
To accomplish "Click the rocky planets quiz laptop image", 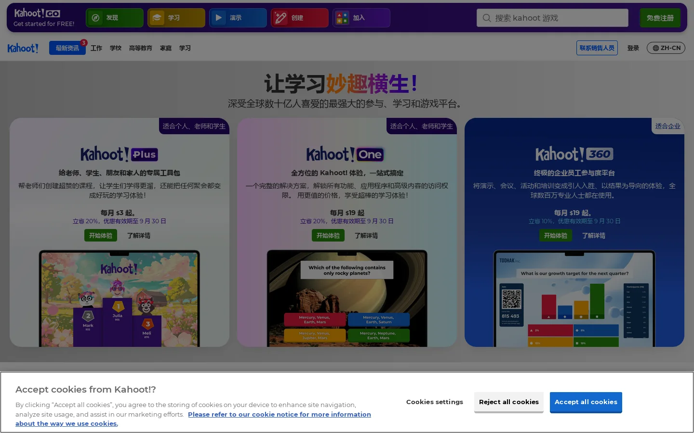I will [x=347, y=298].
